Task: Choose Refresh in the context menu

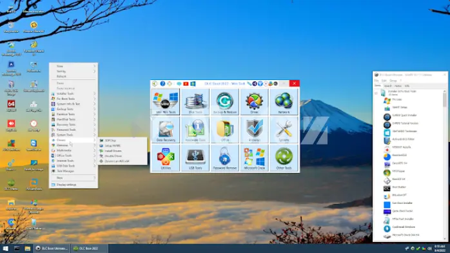Action: point(73,76)
